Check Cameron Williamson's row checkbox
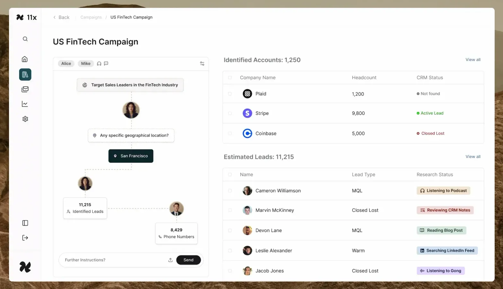503x289 pixels. (230, 191)
